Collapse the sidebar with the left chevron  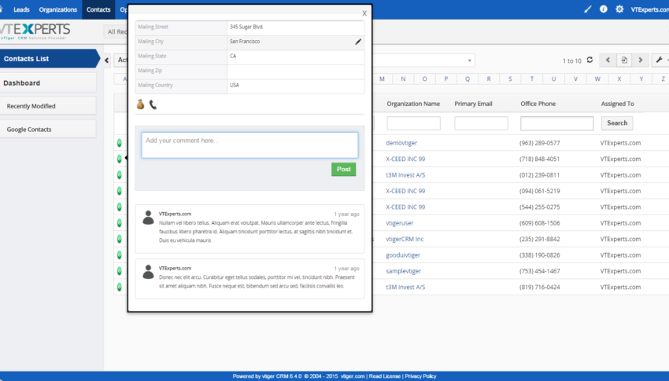107,60
